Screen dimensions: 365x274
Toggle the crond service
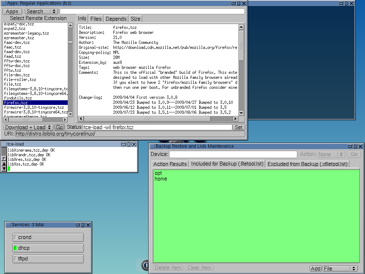[48, 237]
